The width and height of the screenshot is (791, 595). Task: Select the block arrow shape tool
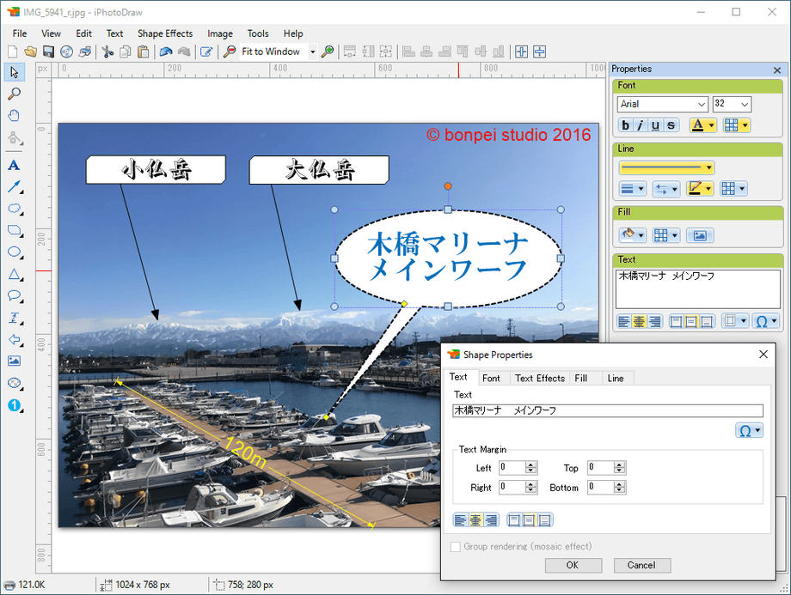pos(14,339)
